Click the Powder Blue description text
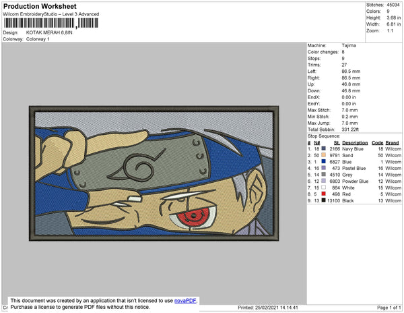The image size is (404, 313). (x=355, y=181)
